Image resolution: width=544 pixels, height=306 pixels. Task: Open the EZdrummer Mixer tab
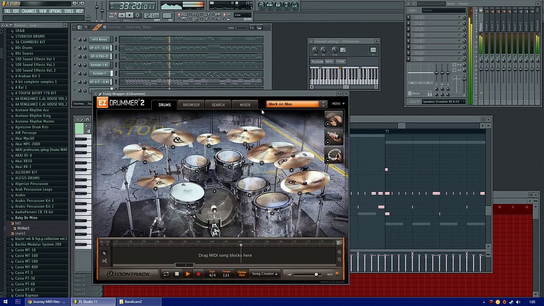click(x=245, y=105)
